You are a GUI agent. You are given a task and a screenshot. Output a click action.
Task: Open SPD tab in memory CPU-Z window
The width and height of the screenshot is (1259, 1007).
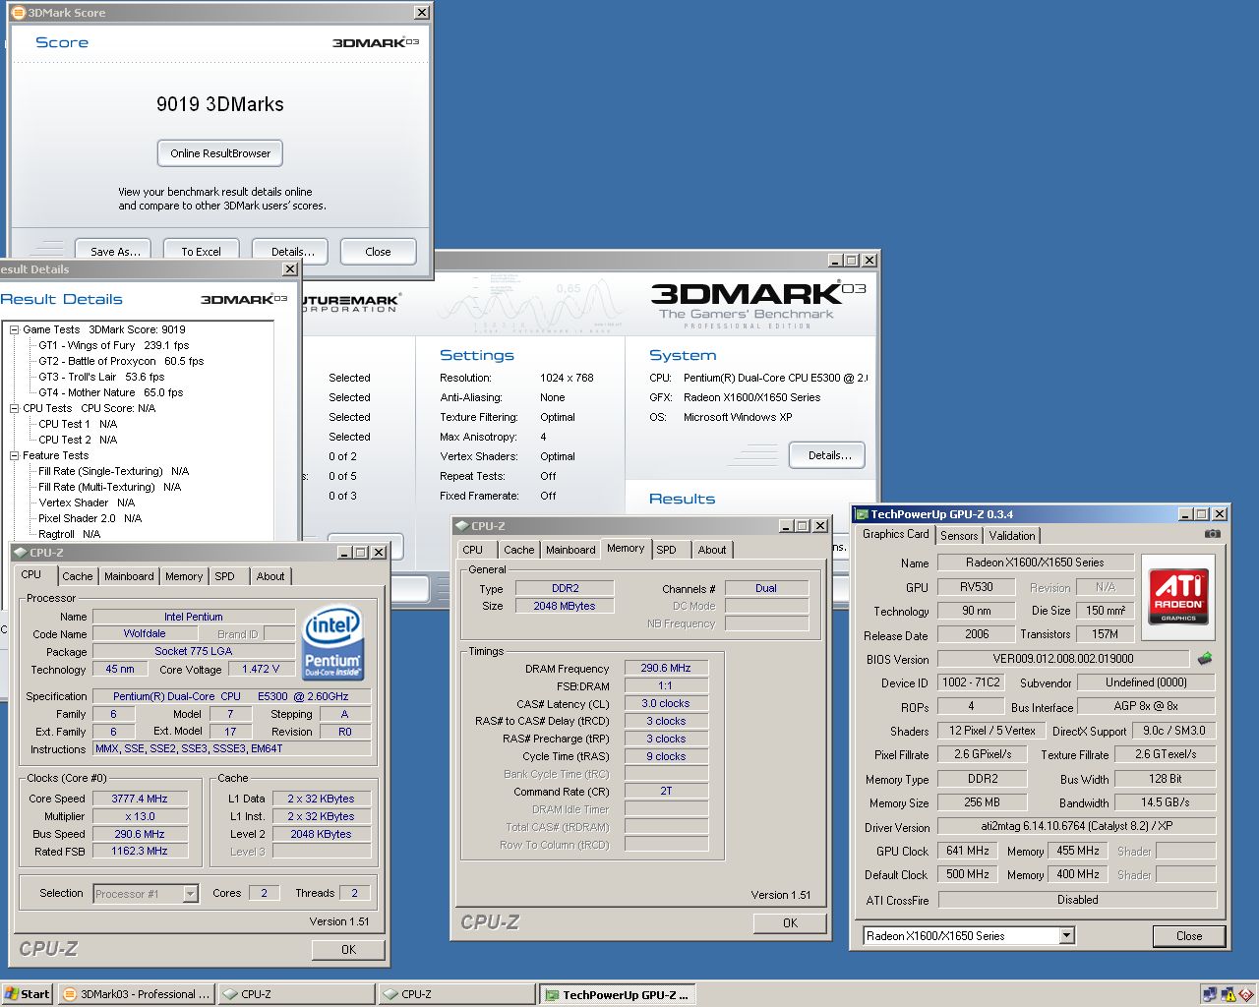(x=666, y=550)
